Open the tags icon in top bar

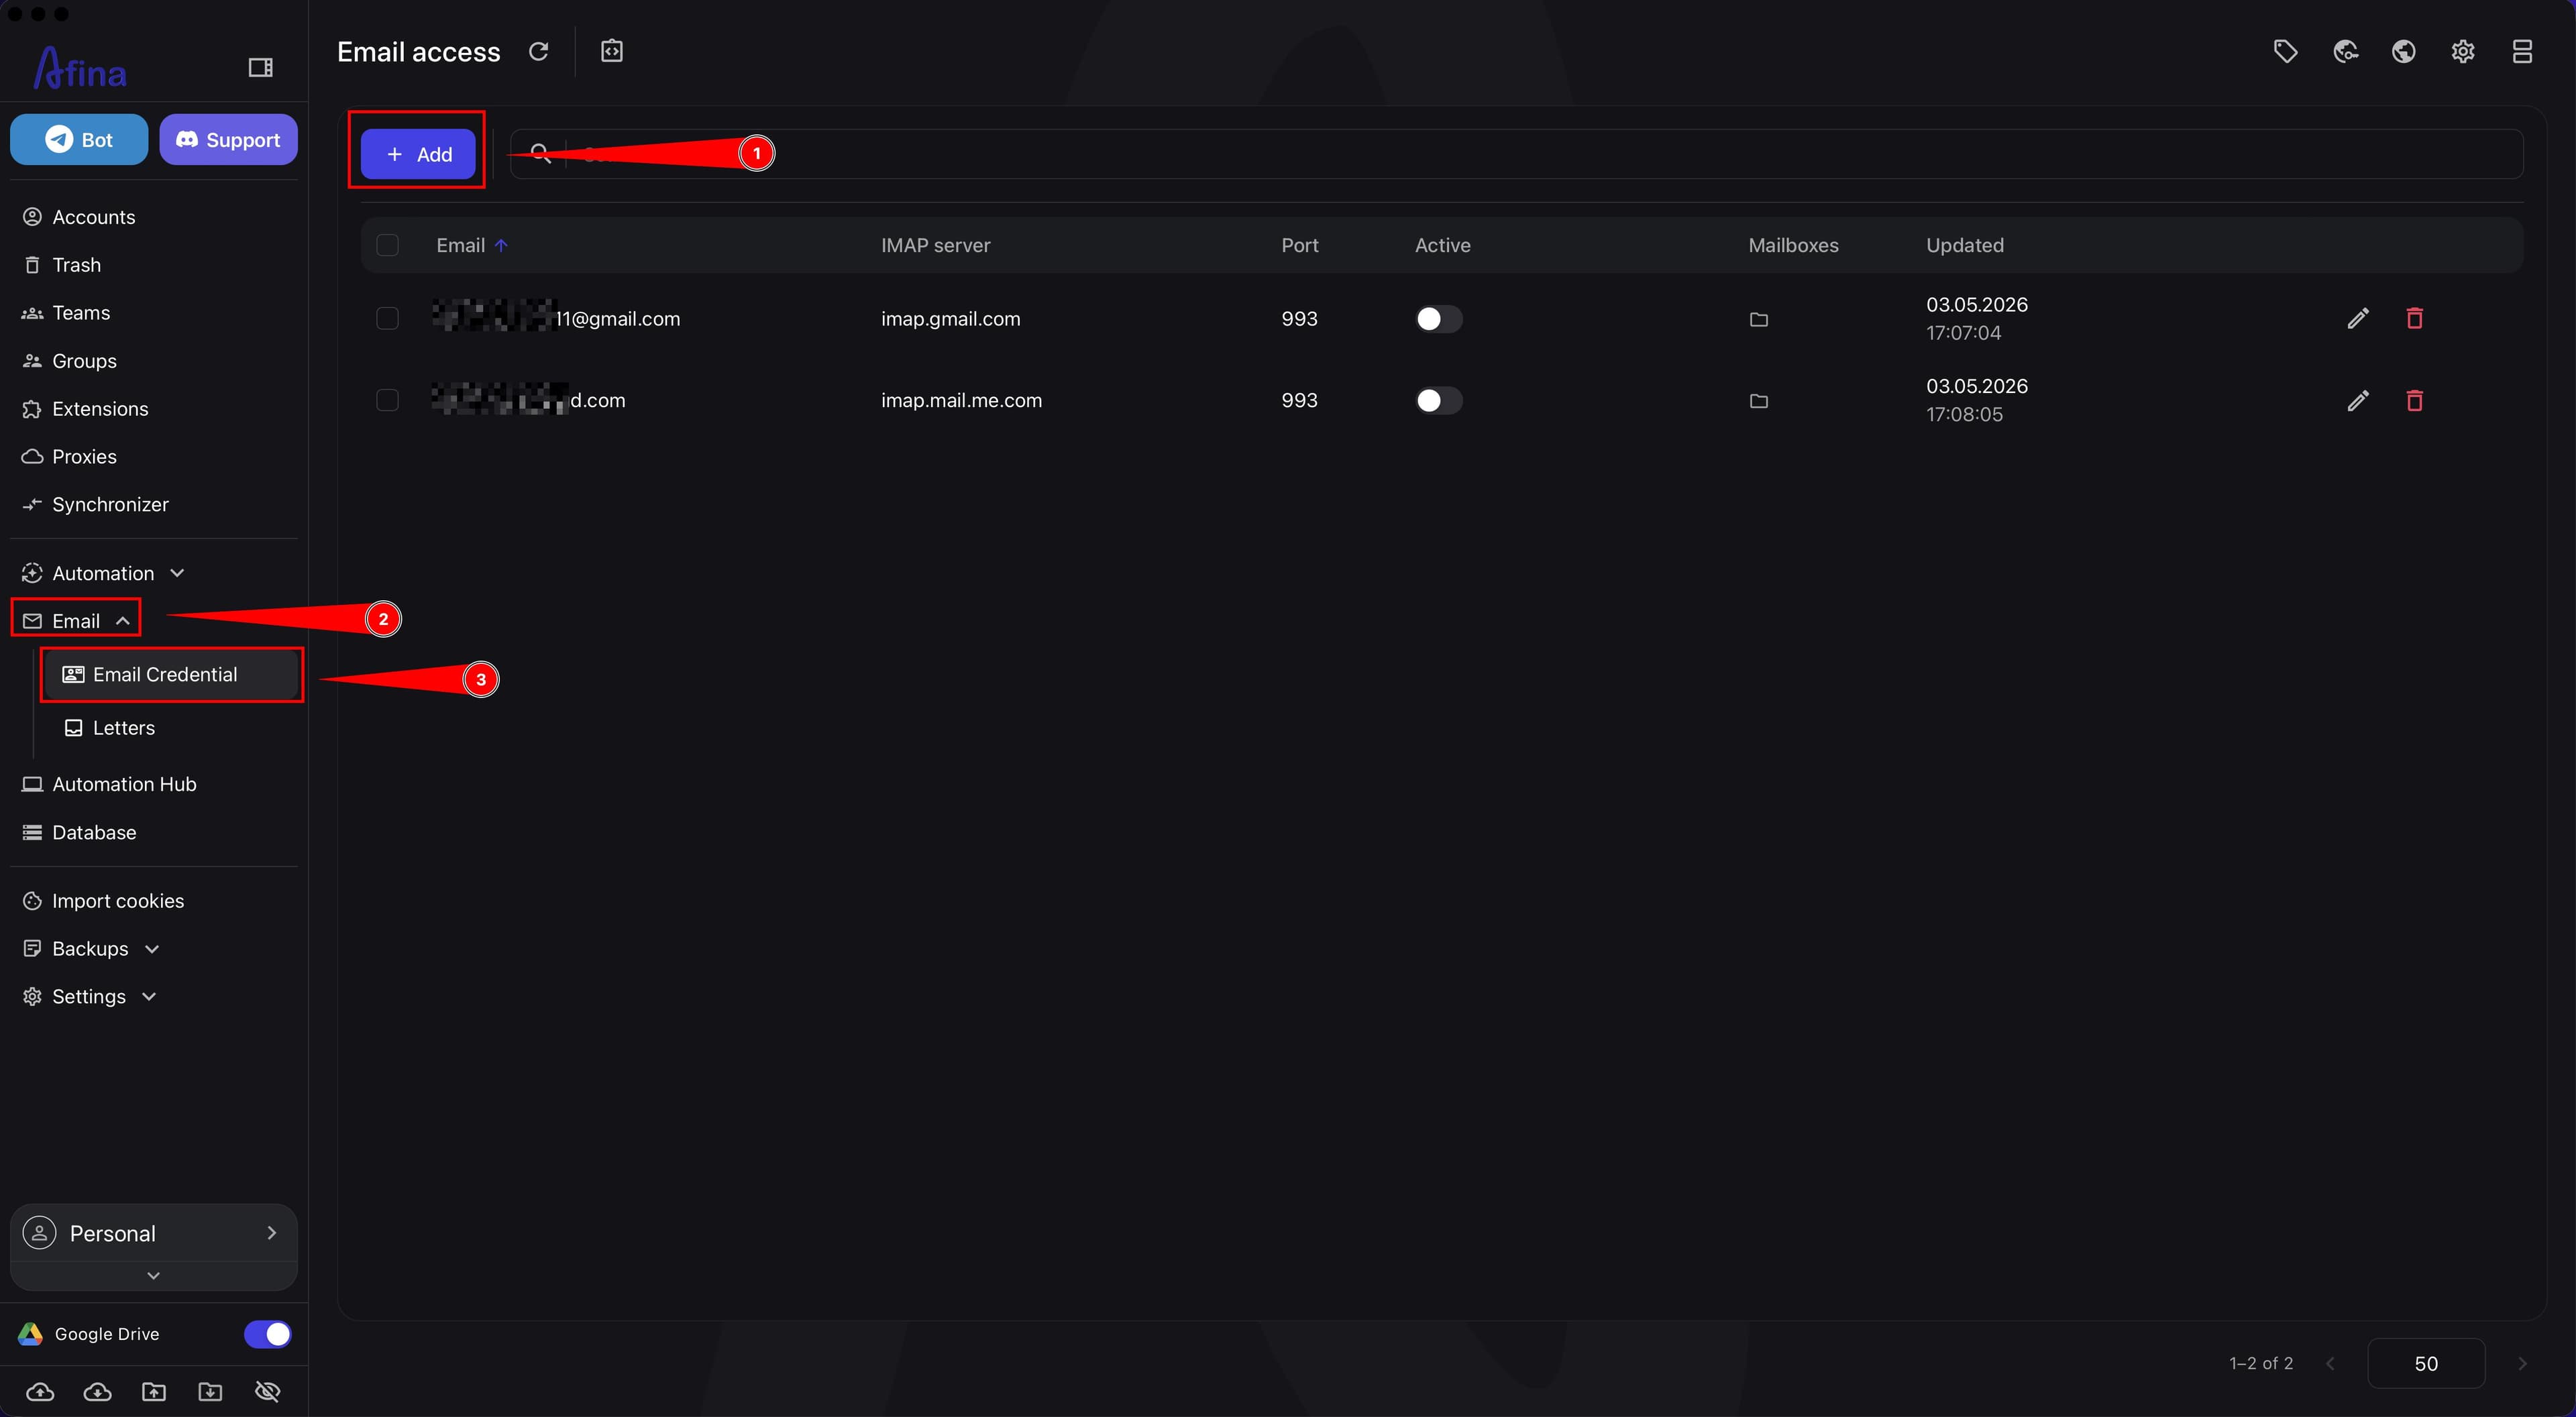click(x=2285, y=51)
